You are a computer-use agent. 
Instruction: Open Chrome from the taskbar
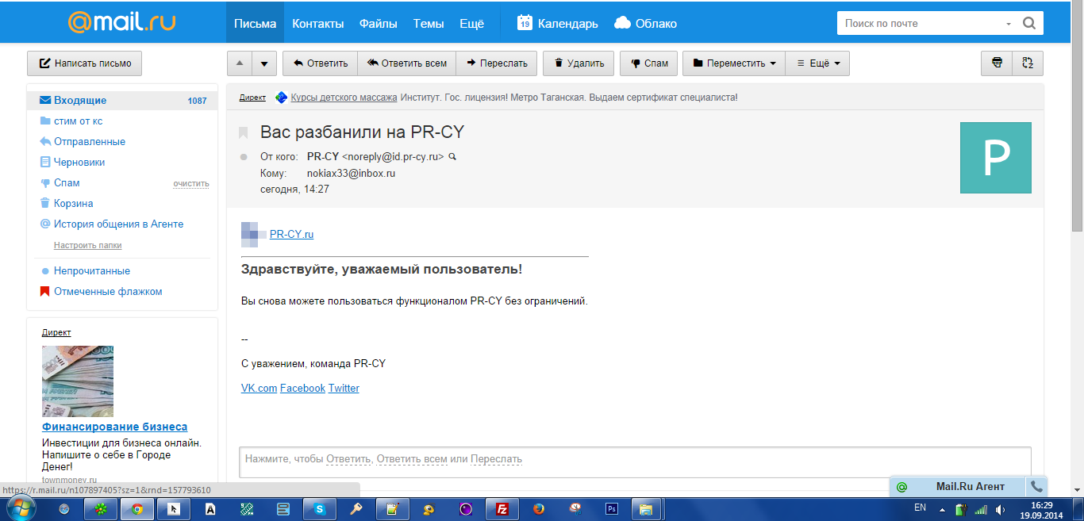click(x=137, y=509)
